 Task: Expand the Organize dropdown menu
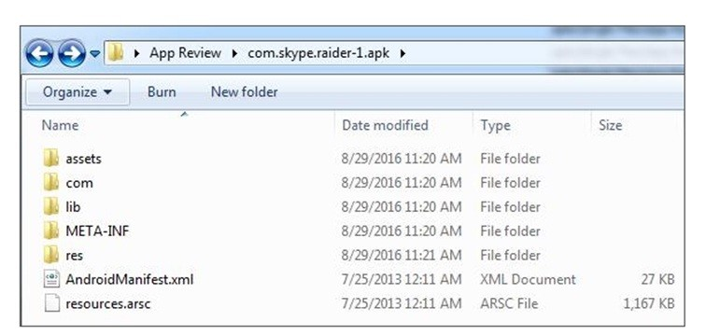tap(78, 92)
